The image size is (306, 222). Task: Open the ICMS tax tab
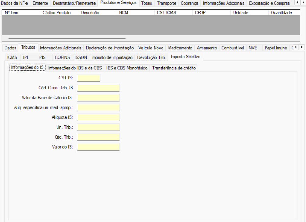(x=12, y=57)
